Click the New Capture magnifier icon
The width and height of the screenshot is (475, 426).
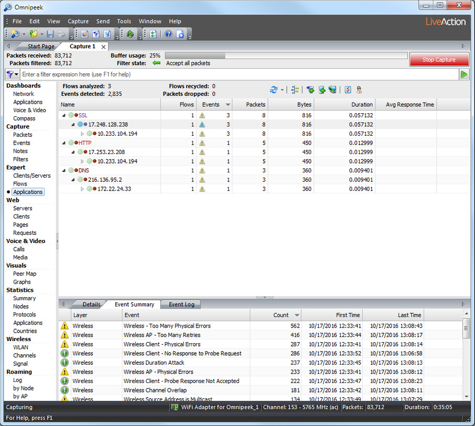click(x=15, y=34)
